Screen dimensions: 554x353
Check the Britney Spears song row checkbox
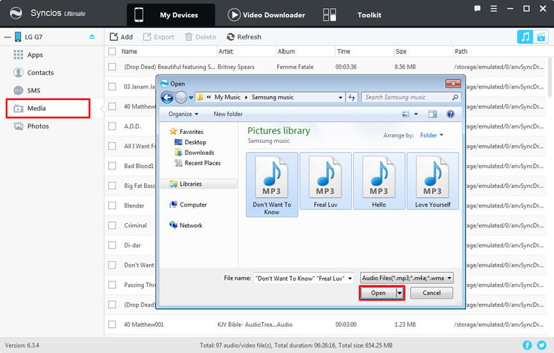(112, 66)
